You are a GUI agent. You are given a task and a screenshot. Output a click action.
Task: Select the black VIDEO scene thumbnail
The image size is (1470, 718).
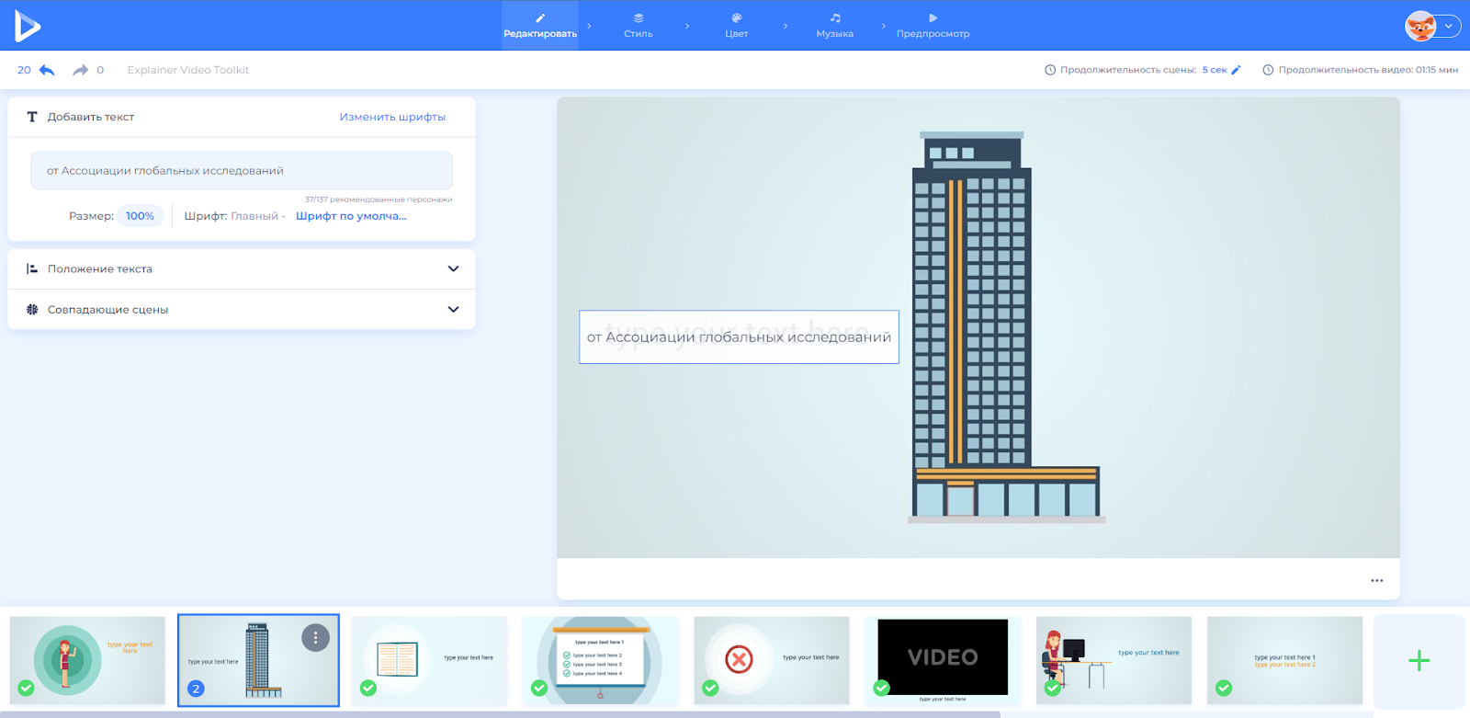943,658
